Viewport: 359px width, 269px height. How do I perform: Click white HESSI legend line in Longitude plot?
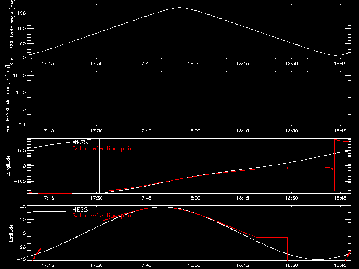[x=50, y=144]
